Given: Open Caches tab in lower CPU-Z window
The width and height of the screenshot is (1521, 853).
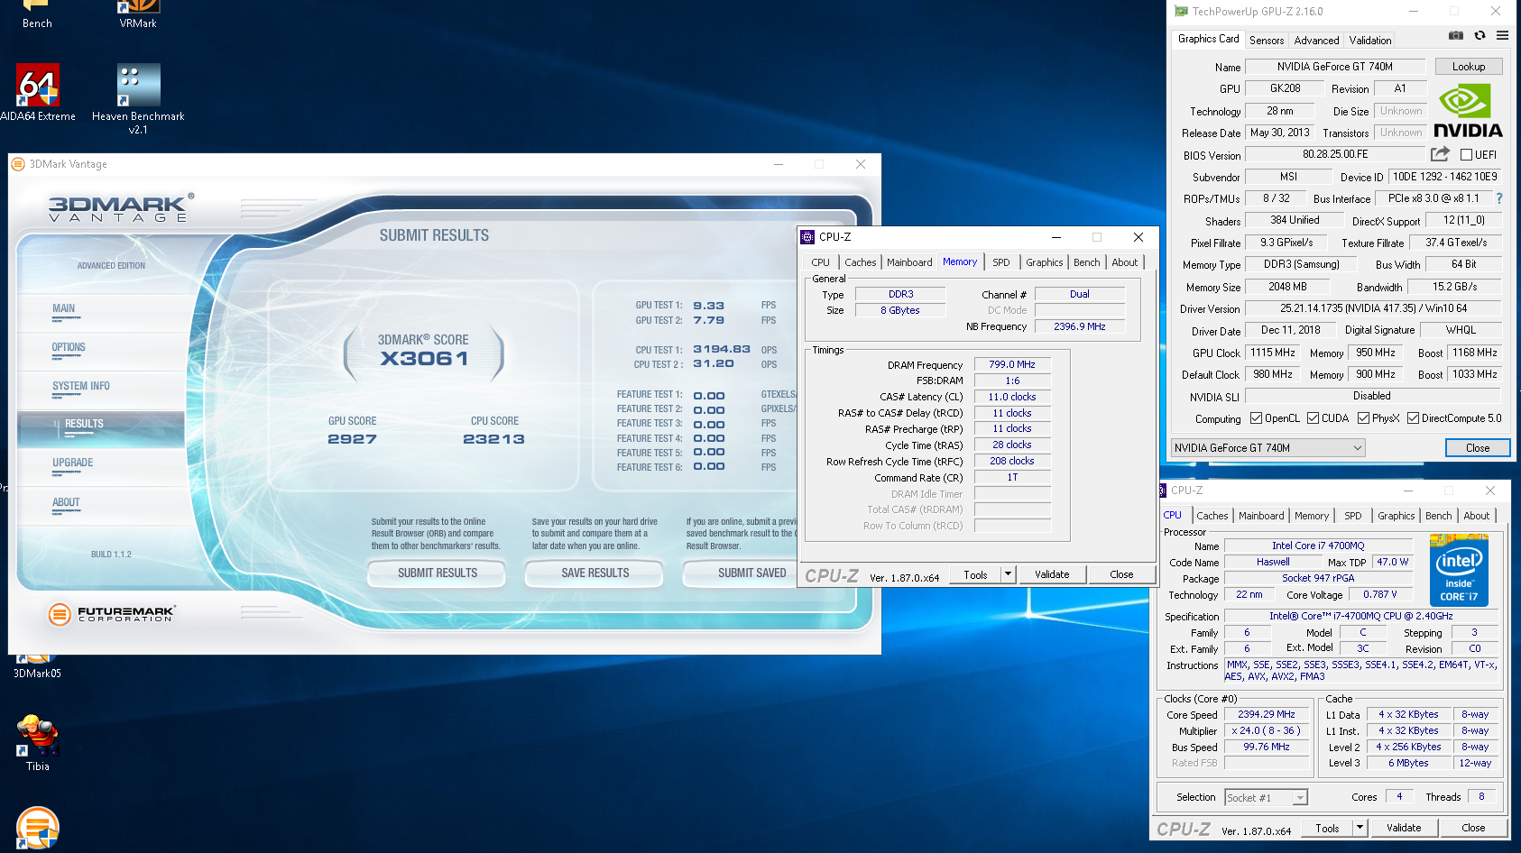Looking at the screenshot, I should [x=1212, y=516].
